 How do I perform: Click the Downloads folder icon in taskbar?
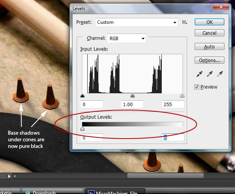click(x=28, y=192)
